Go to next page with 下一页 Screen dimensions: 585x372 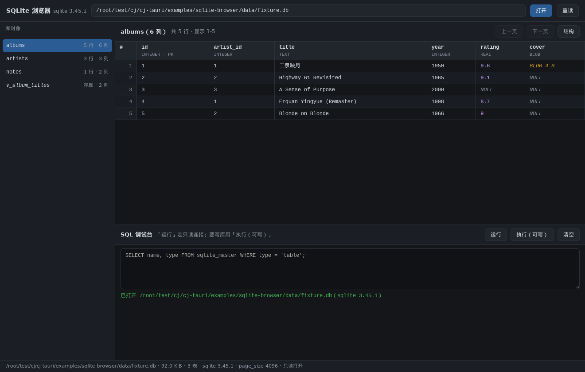540,31
